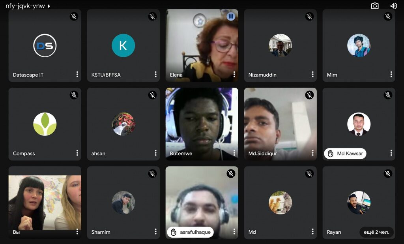Click the muted microphone icon on ahsan tile
This screenshot has height=244, width=404.
coord(153,95)
